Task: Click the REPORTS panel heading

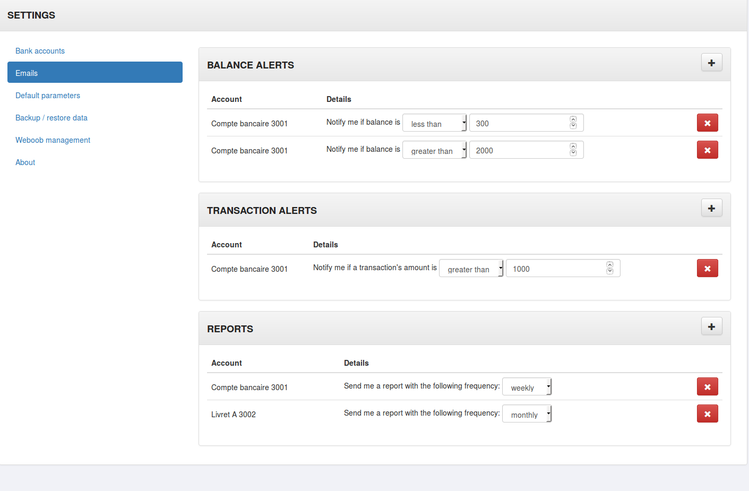Action: (230, 329)
